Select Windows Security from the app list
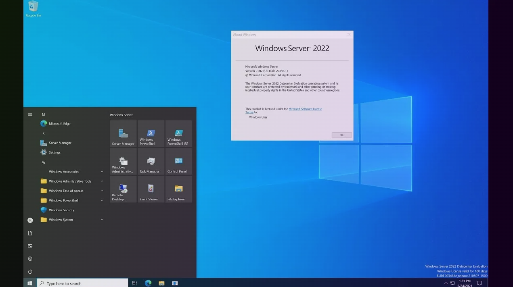 coord(61,210)
